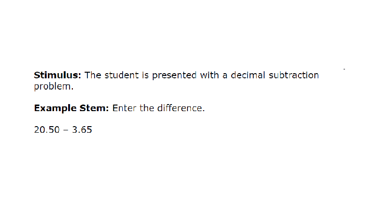Click the word "decimal"
Screen dimensions: 376x211
248,75
